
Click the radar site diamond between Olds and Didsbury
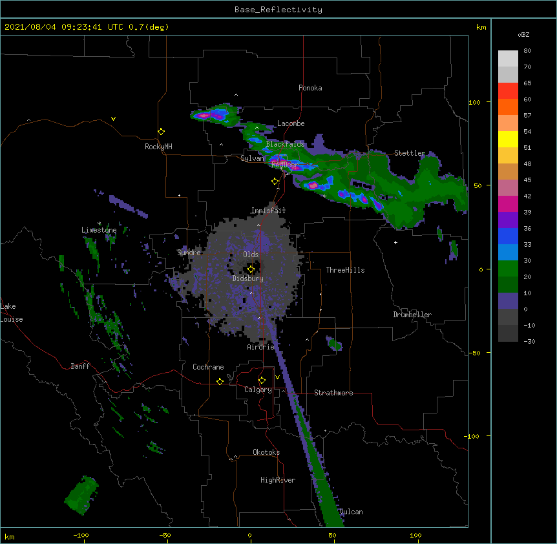pos(251,269)
